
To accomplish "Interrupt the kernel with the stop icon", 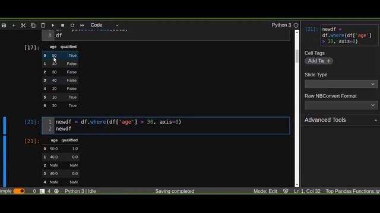I will coord(62,25).
